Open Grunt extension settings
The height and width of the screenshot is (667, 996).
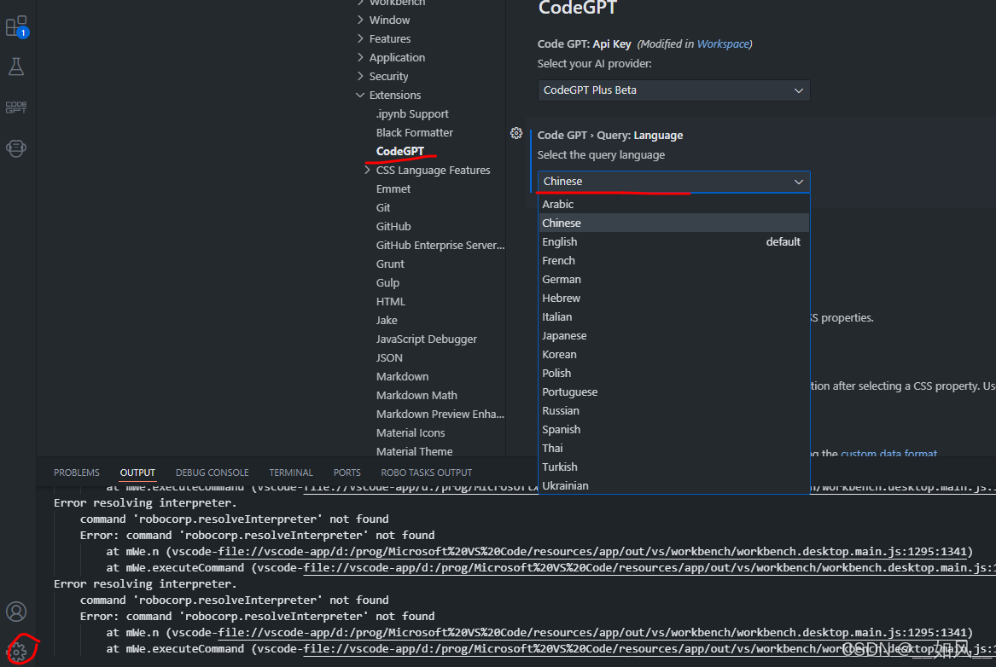[x=390, y=264]
